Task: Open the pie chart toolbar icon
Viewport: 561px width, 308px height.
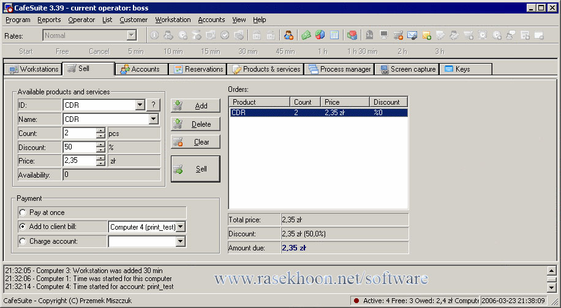Action: coord(320,35)
